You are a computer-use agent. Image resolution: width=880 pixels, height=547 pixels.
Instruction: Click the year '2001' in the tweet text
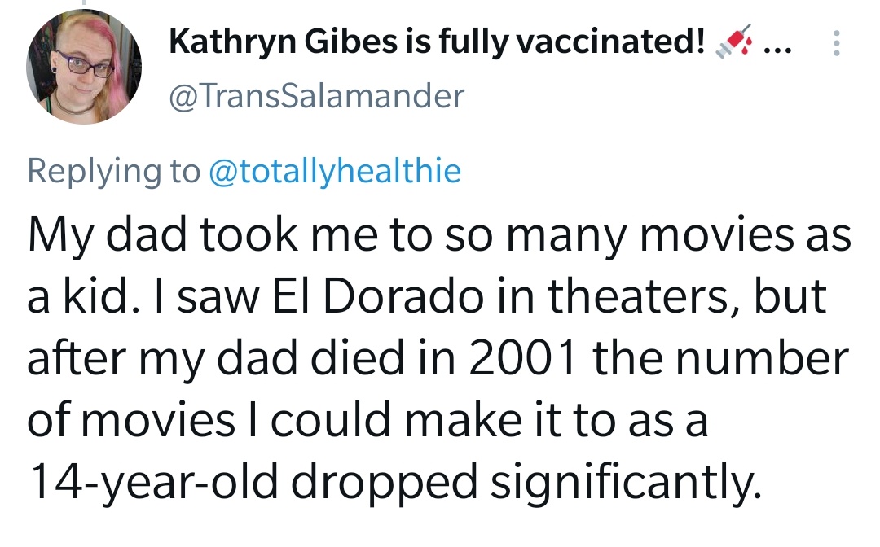(522, 359)
